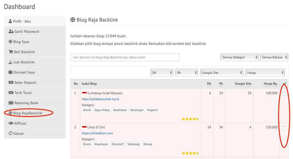Click the handshake icon beside Affiliasi
293x159 pixels.
tap(11, 123)
